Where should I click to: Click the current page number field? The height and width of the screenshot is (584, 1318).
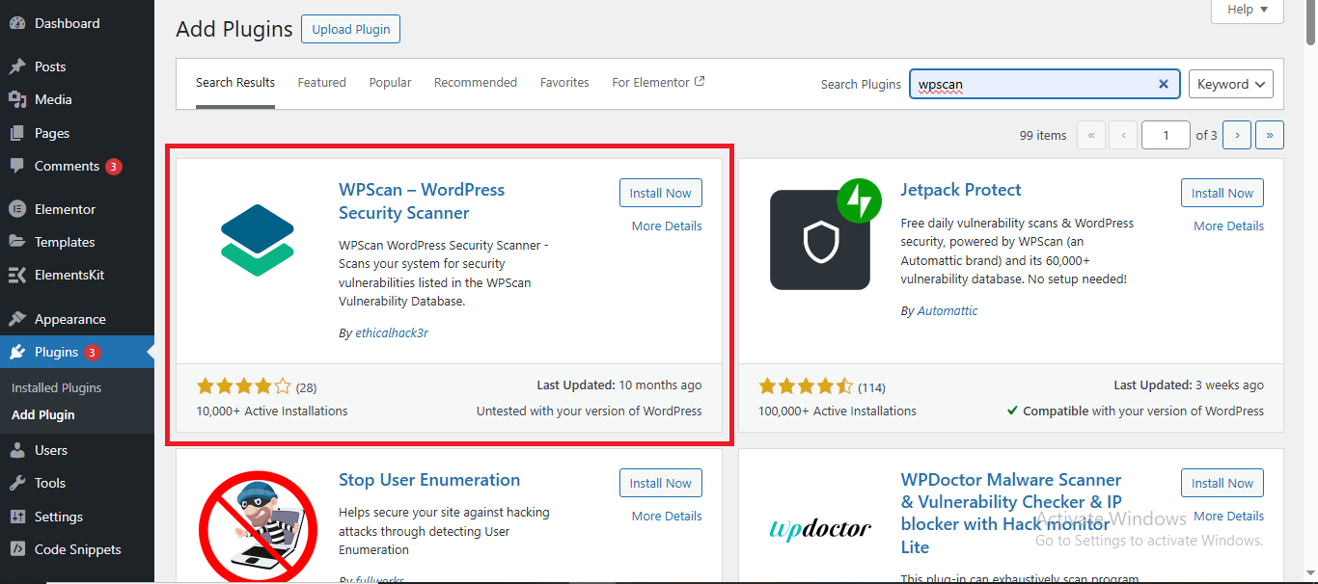[x=1166, y=135]
